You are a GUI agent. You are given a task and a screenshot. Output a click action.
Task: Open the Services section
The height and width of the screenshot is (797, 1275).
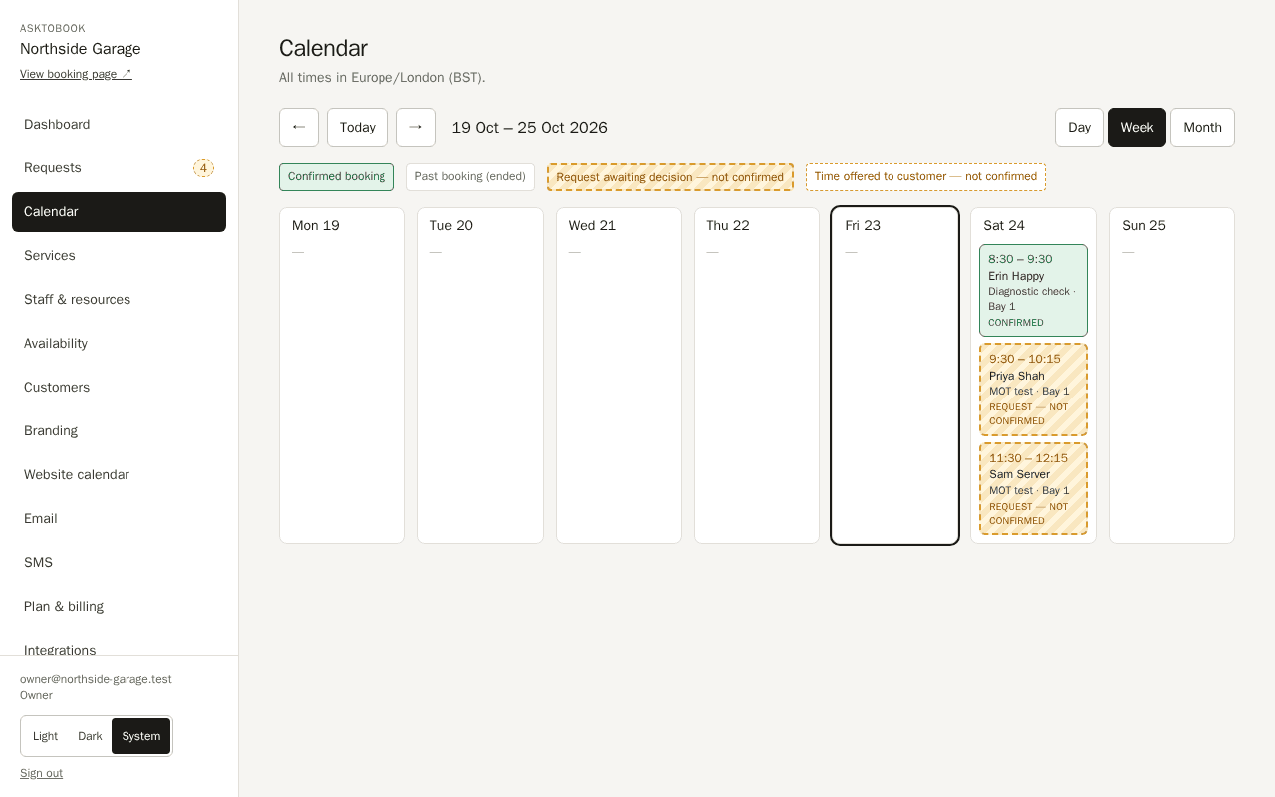(x=119, y=256)
